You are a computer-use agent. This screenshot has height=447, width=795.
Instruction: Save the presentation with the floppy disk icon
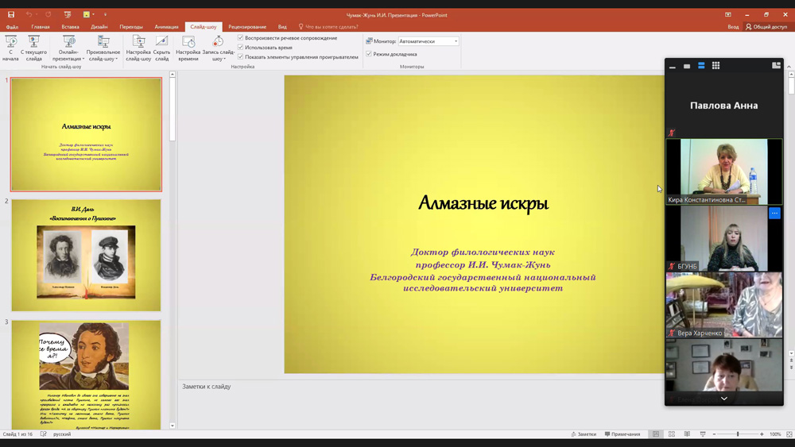11,14
